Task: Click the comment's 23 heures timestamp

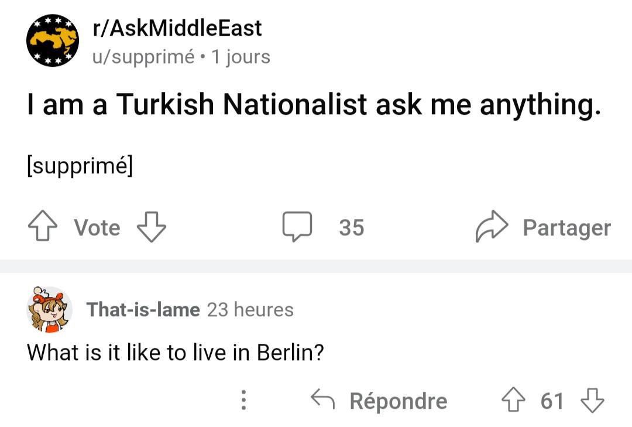Action: click(250, 309)
